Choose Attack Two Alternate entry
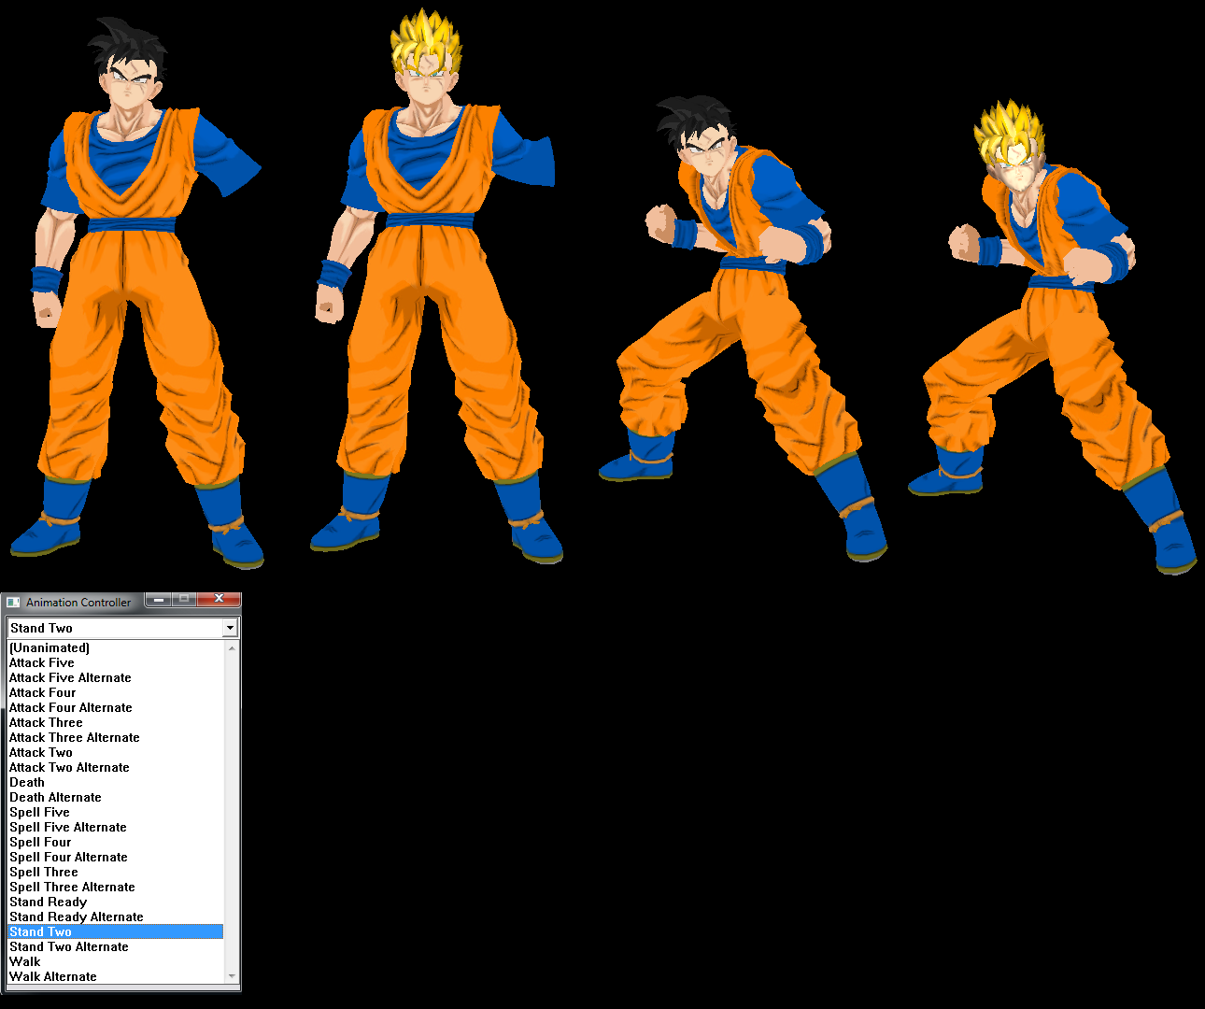 (x=116, y=767)
